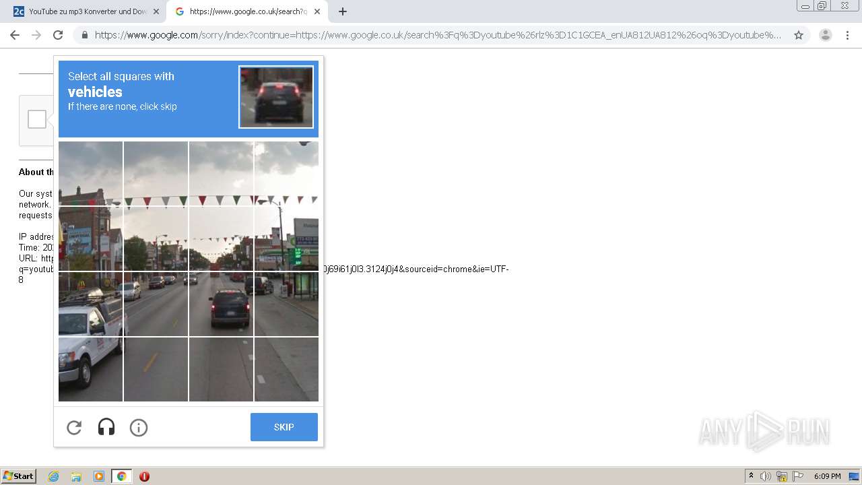Select tile with white van's lower cab

(x=90, y=369)
